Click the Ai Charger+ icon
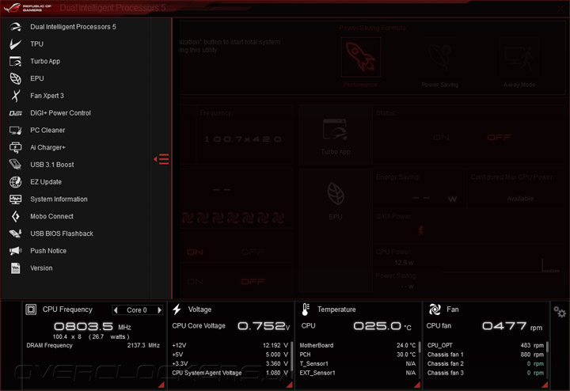 click(15, 147)
